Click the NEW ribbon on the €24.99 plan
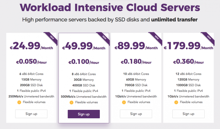 pos(52,38)
